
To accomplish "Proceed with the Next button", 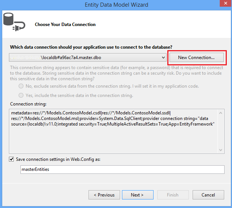I will (137, 195).
